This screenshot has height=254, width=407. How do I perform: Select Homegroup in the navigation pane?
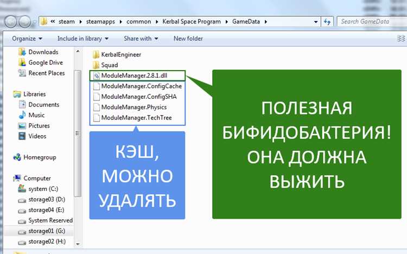(40, 157)
